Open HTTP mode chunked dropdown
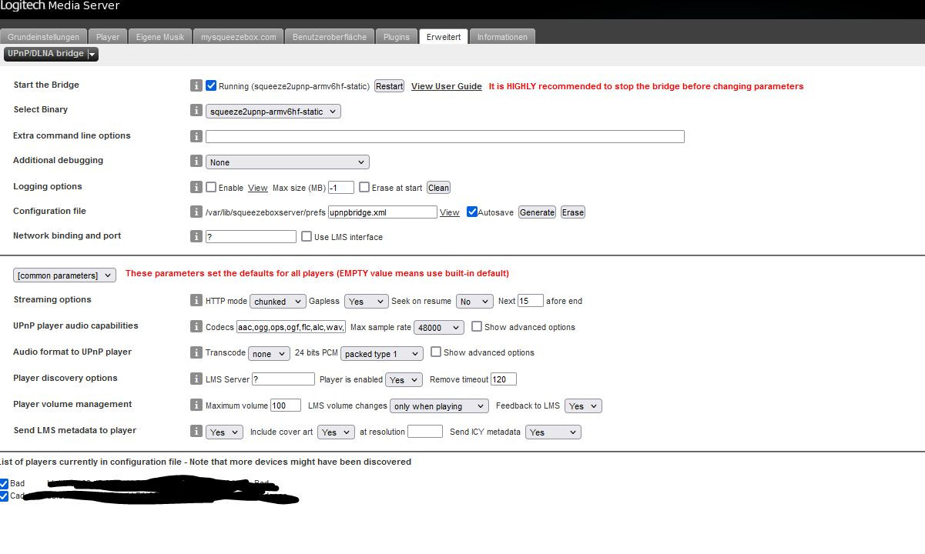This screenshot has height=554, width=925. [277, 302]
